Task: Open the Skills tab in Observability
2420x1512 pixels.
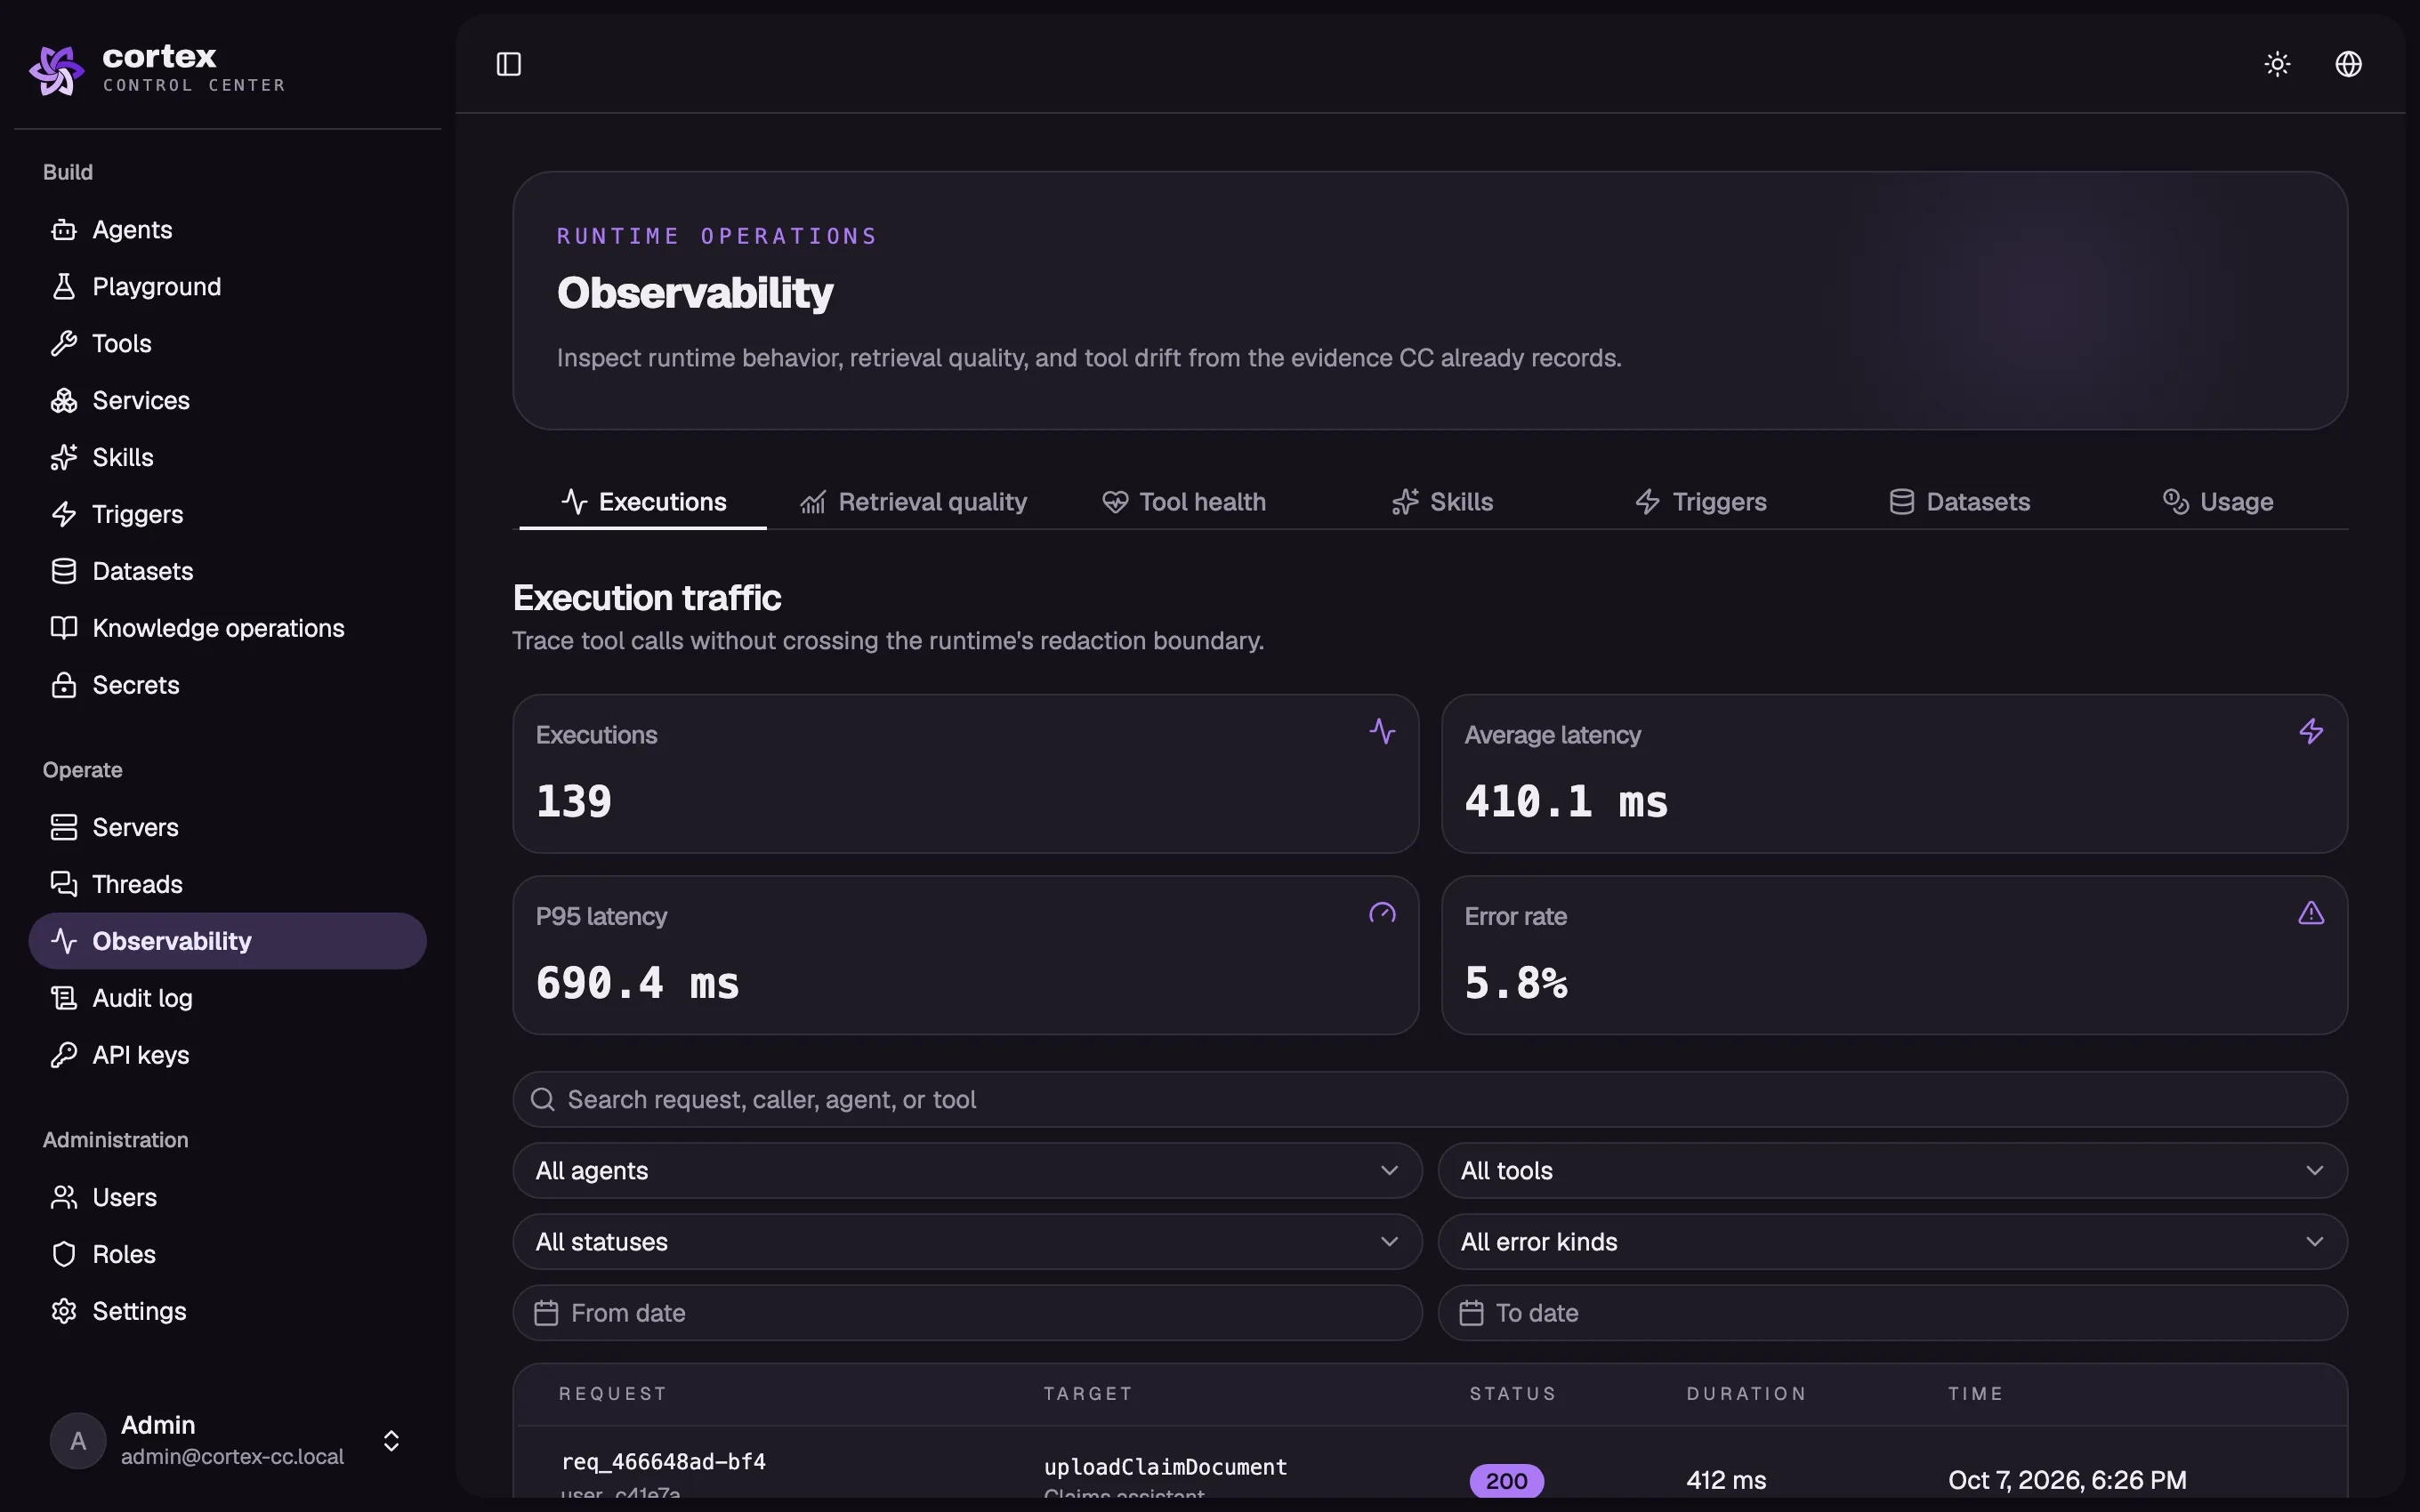Action: 1442,503
